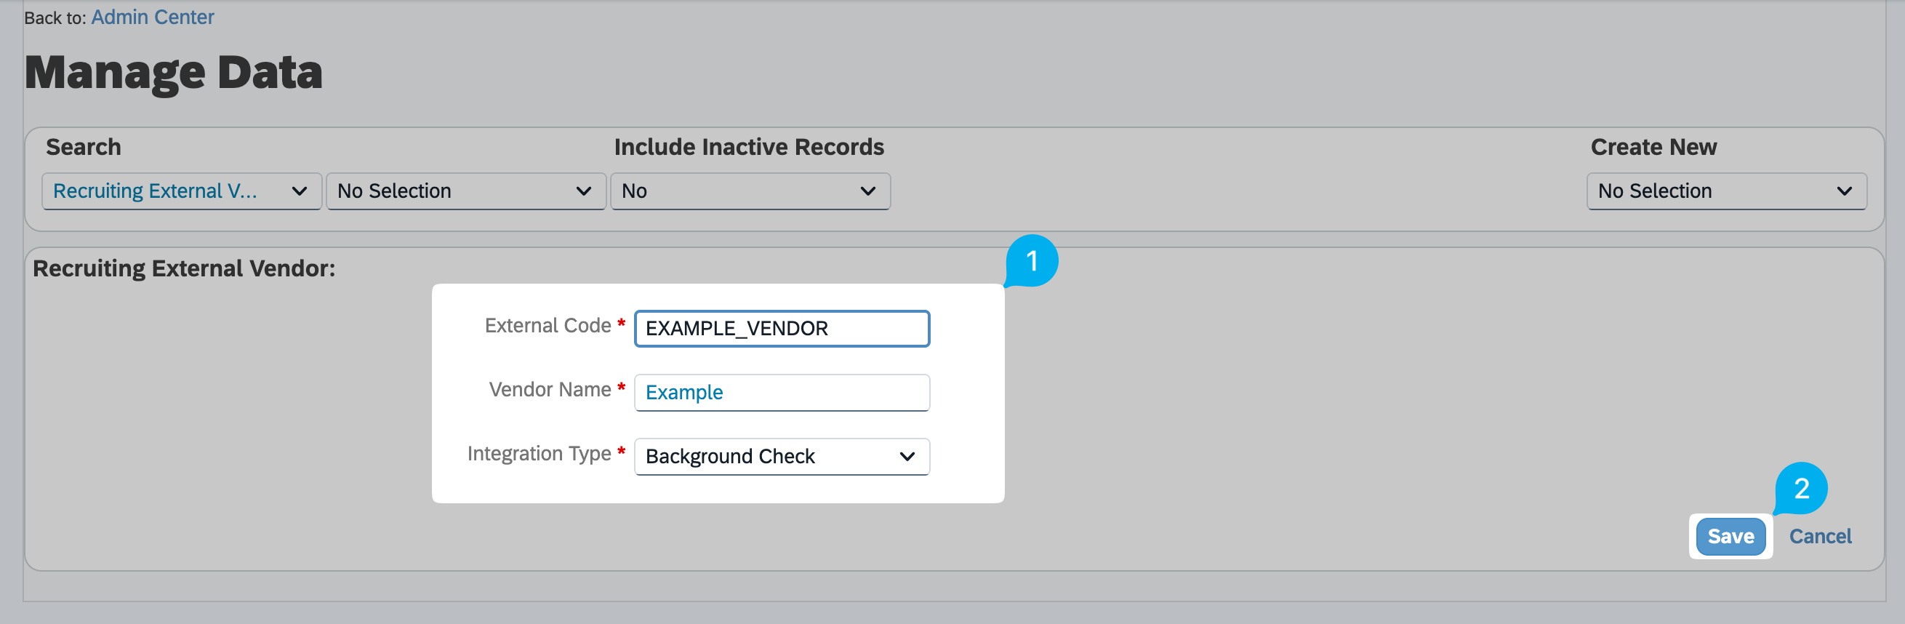Click red required asterisk beside External Code
The width and height of the screenshot is (1905, 624).
(x=621, y=324)
